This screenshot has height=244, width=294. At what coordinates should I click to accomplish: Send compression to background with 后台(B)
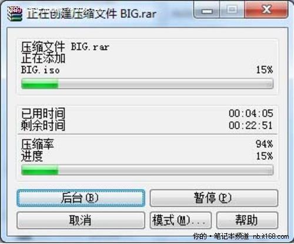[x=81, y=198]
